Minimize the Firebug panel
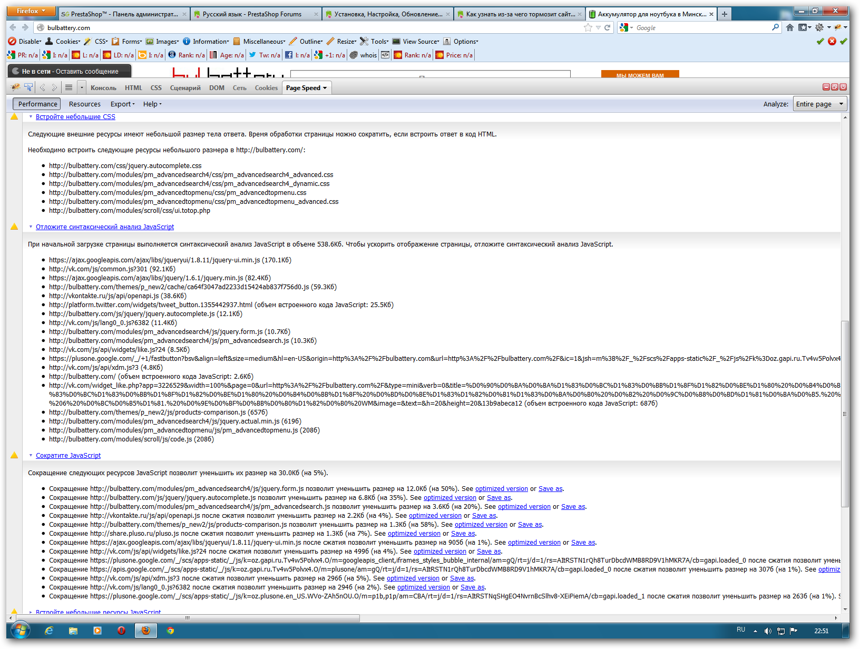The image size is (860, 649). [826, 87]
